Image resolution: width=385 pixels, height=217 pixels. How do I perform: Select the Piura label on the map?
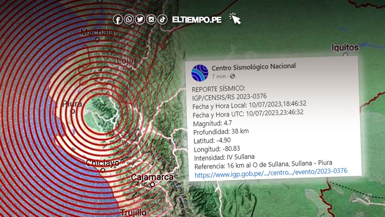73,104
